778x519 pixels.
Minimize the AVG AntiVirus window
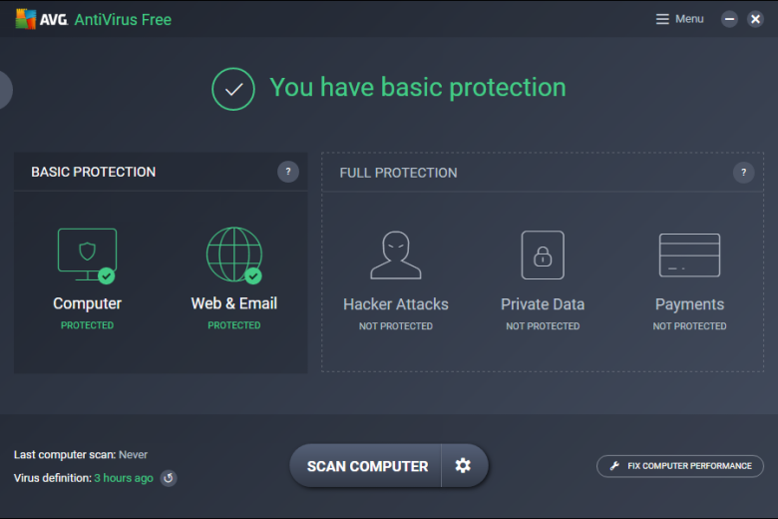point(729,19)
